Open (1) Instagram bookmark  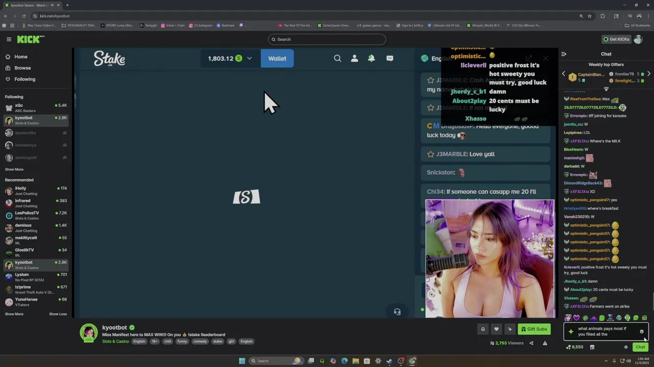tap(200, 25)
